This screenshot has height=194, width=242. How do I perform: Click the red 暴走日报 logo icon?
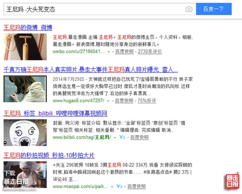232,181
